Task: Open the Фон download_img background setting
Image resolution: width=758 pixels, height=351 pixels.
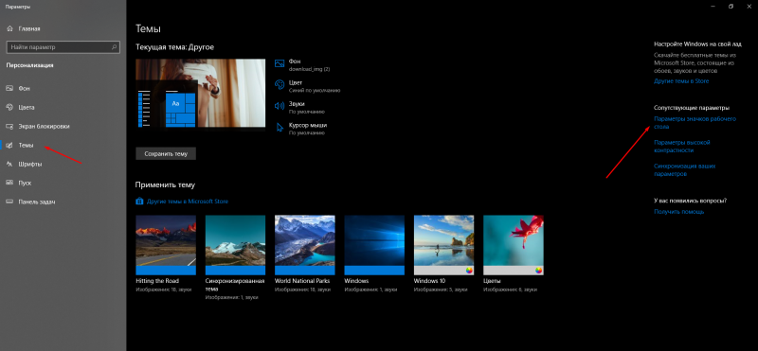Action: click(302, 65)
